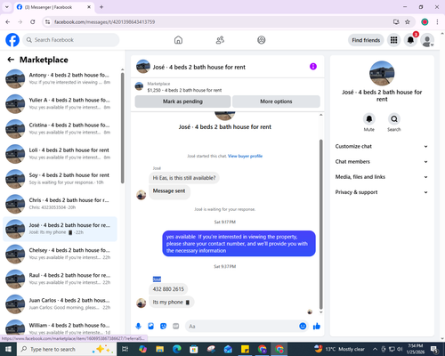The image size is (445, 356).
Task: Open the Friends icon in top navigation
Action: click(220, 40)
